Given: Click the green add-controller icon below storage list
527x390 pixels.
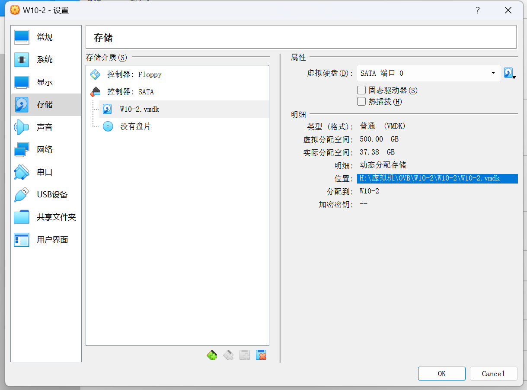Looking at the screenshot, I should tap(212, 355).
